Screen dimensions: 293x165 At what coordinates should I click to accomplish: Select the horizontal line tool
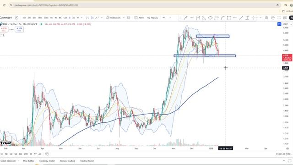[235, 18]
